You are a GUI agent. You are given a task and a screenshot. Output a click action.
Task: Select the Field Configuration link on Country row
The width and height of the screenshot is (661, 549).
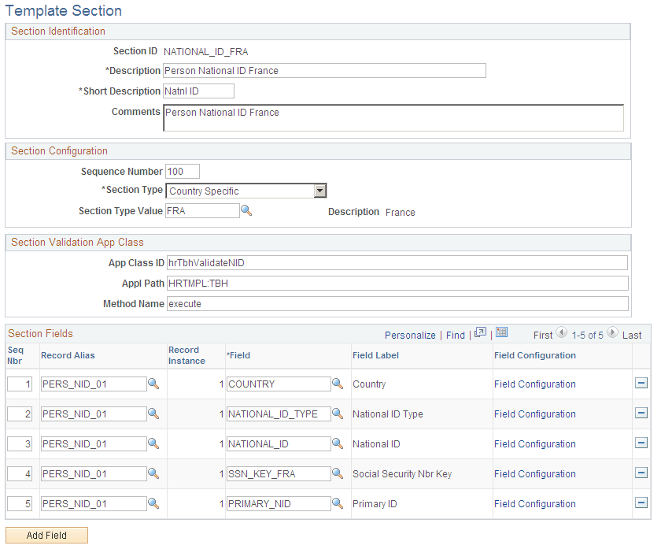(x=534, y=384)
